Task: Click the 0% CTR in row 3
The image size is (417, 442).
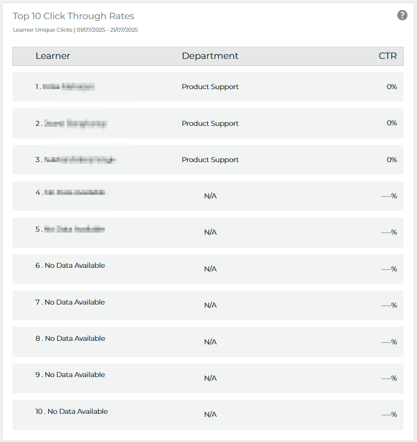Action: 392,160
